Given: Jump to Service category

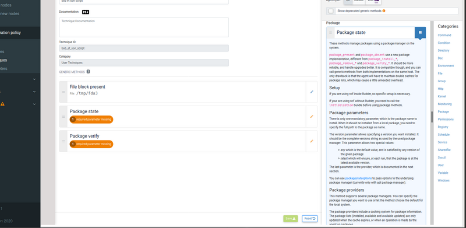Looking at the screenshot, I should click(442, 142).
